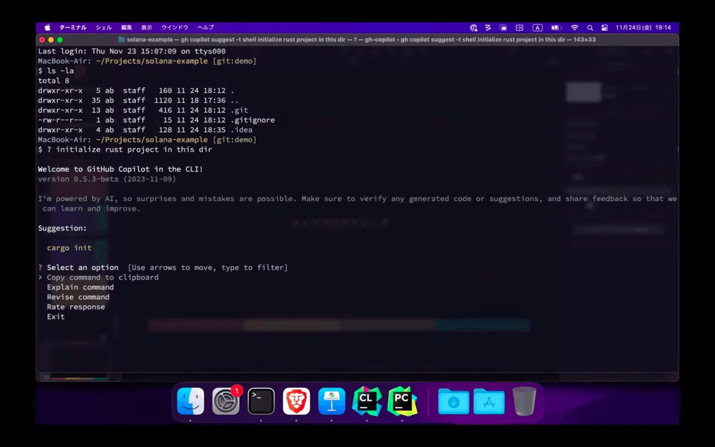Image resolution: width=715 pixels, height=447 pixels.
Task: Select the 'Revise command' option
Action: (78, 297)
